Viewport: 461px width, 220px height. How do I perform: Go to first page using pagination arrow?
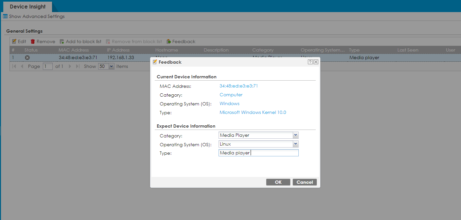[14, 66]
